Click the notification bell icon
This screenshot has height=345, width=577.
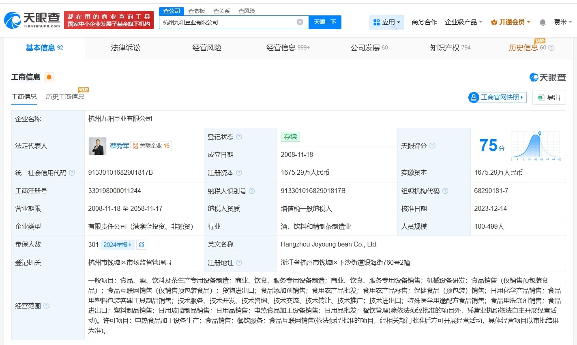542,22
